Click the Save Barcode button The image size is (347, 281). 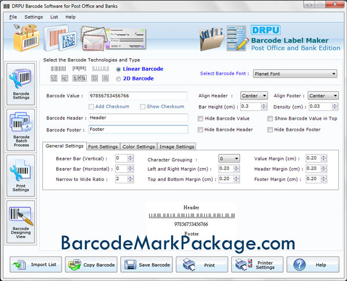tap(146, 264)
